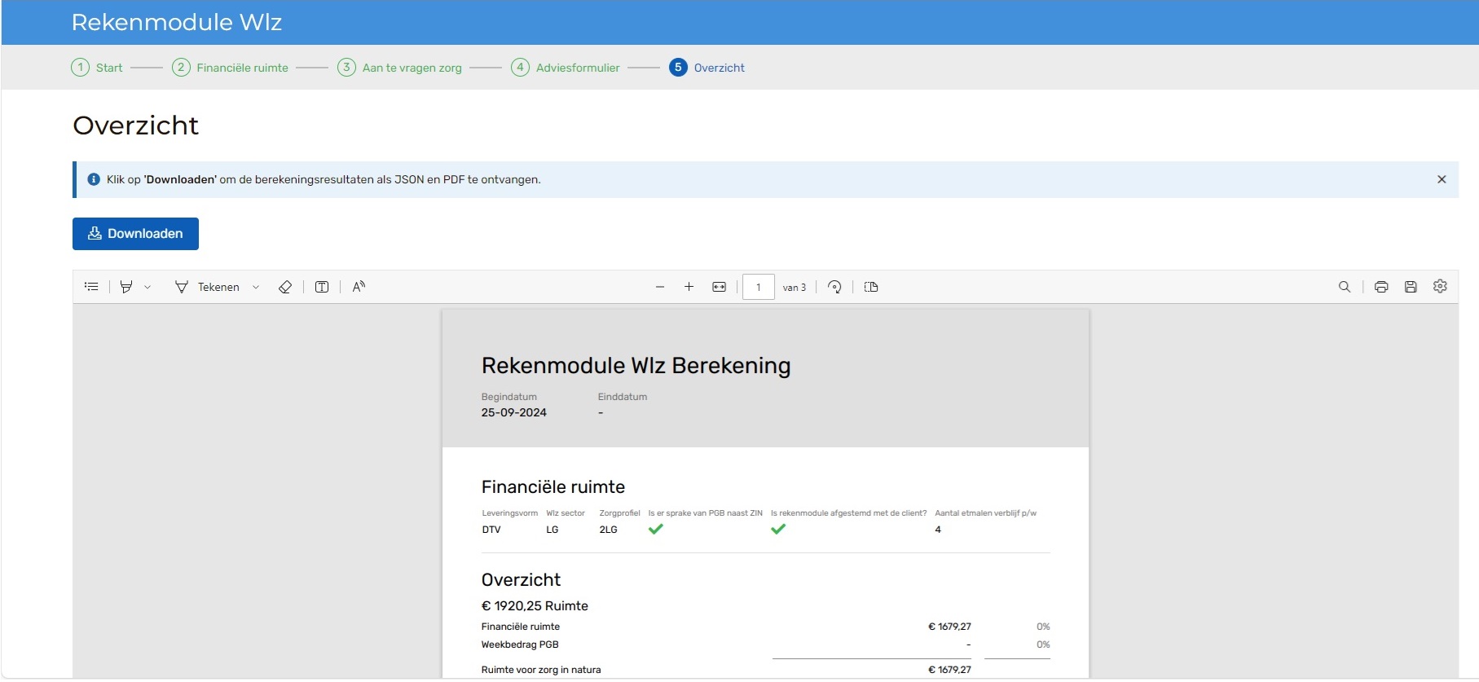Search within the PDF document
The width and height of the screenshot is (1479, 682).
[1345, 287]
